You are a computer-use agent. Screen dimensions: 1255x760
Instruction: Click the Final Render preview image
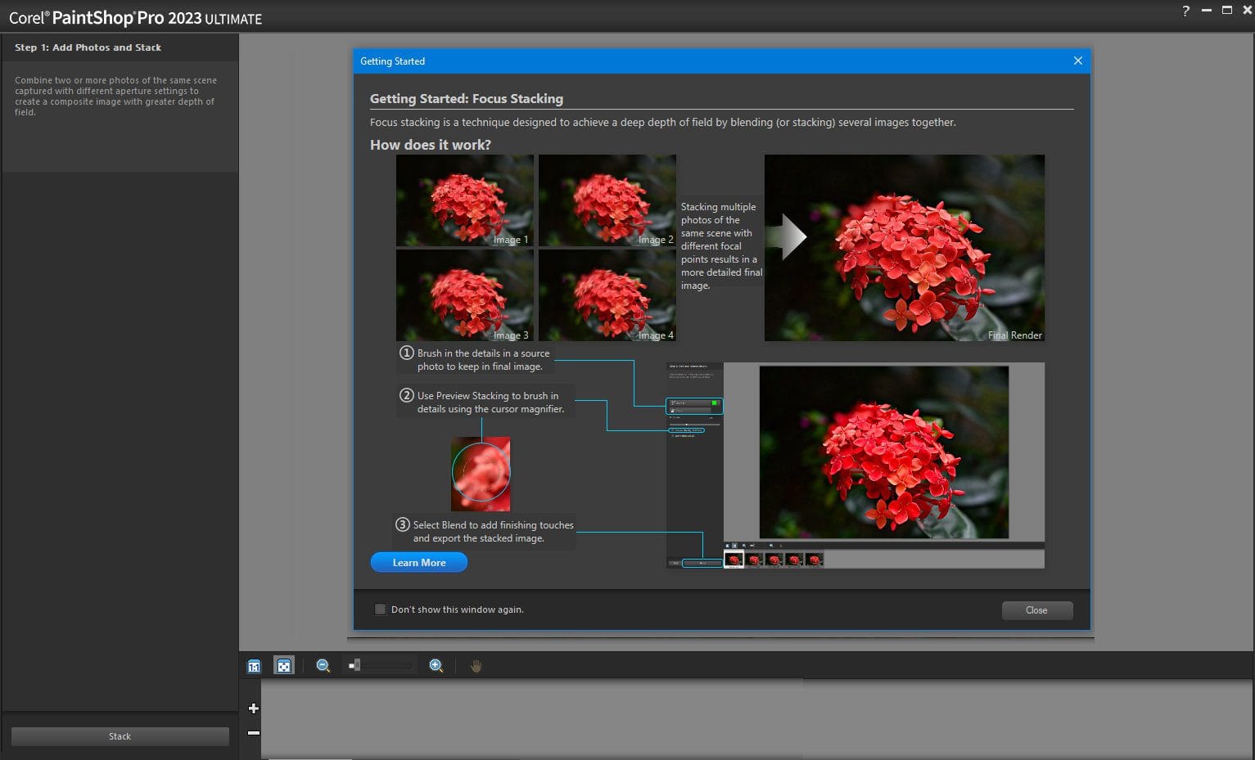pyautogui.click(x=904, y=247)
